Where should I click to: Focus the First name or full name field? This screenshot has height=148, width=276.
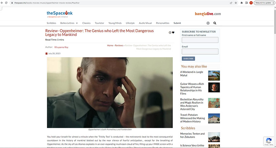click(x=200, y=40)
